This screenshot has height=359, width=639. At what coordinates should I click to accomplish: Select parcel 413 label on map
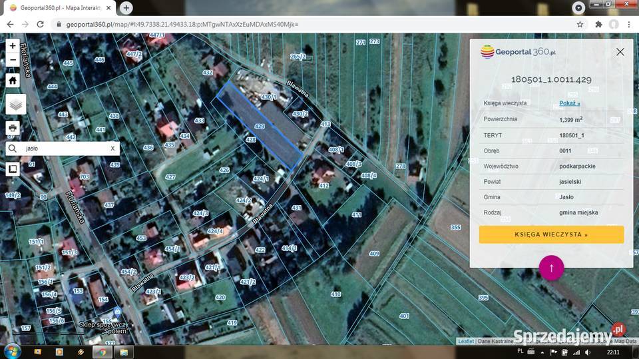pyautogui.click(x=325, y=124)
